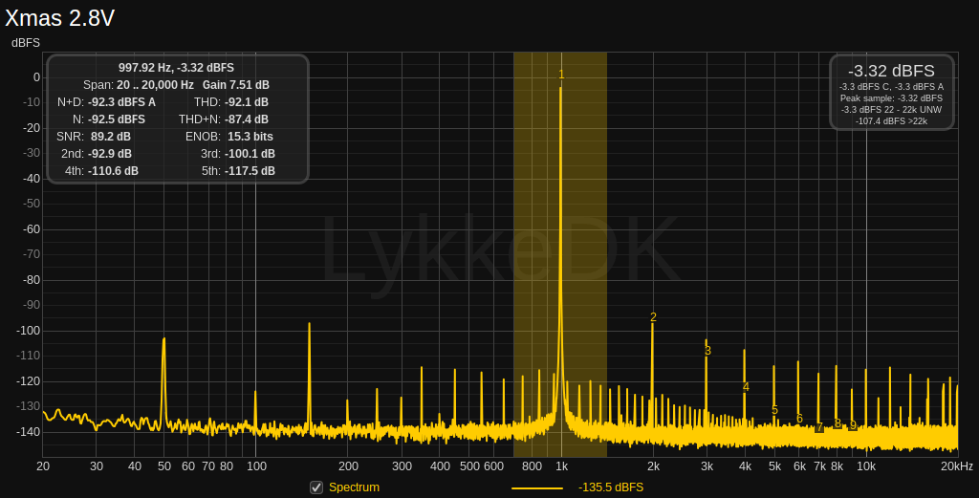Select the -135.5 dBFS legend value
Viewport: 979px width, 498px height.
click(611, 487)
